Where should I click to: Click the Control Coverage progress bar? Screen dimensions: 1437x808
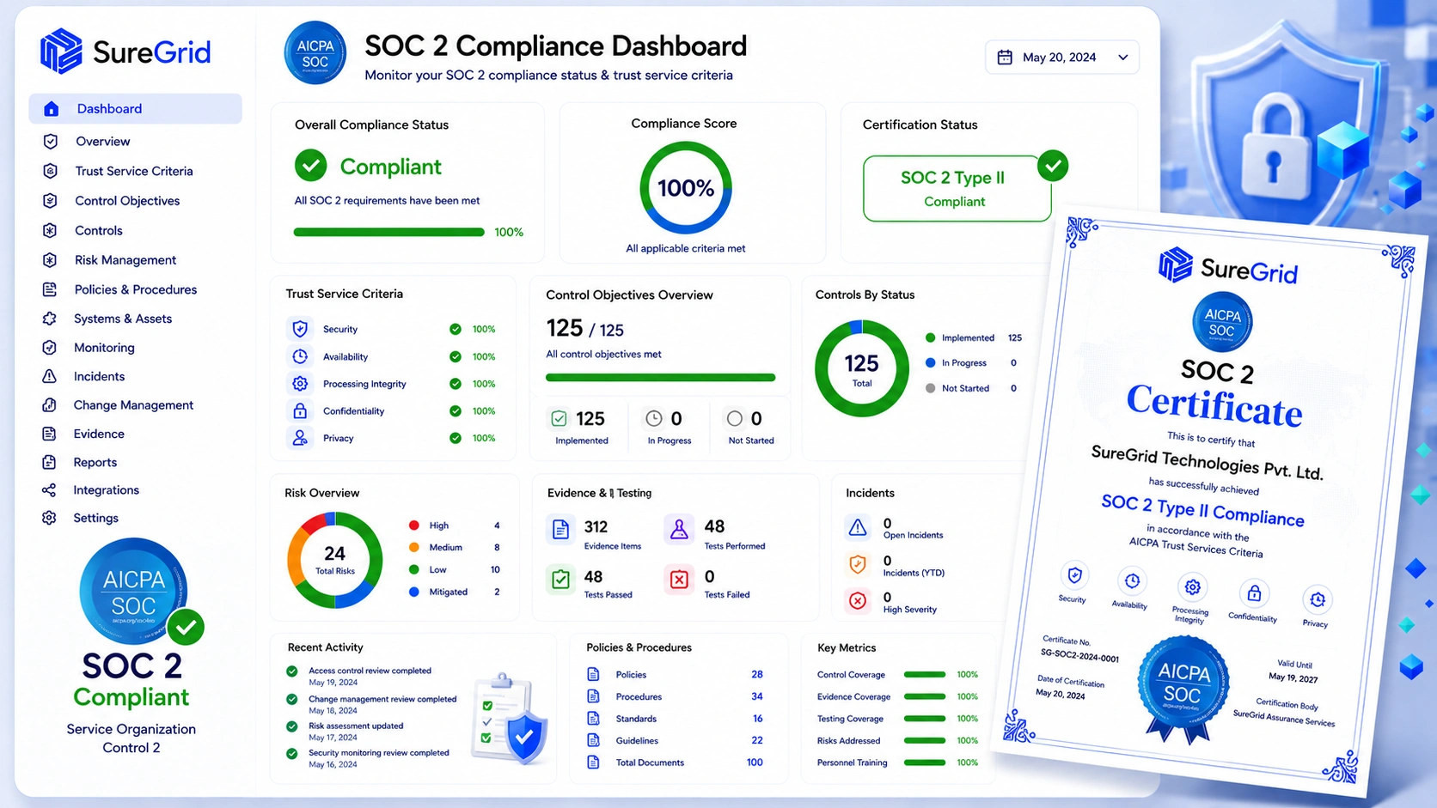pyautogui.click(x=925, y=675)
